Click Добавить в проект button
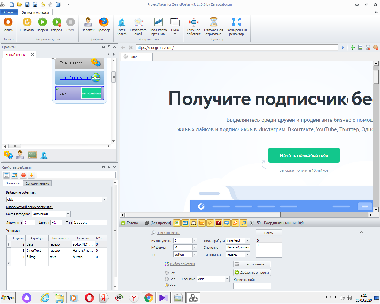Image resolution: width=380 pixels, height=304 pixels. [252, 273]
